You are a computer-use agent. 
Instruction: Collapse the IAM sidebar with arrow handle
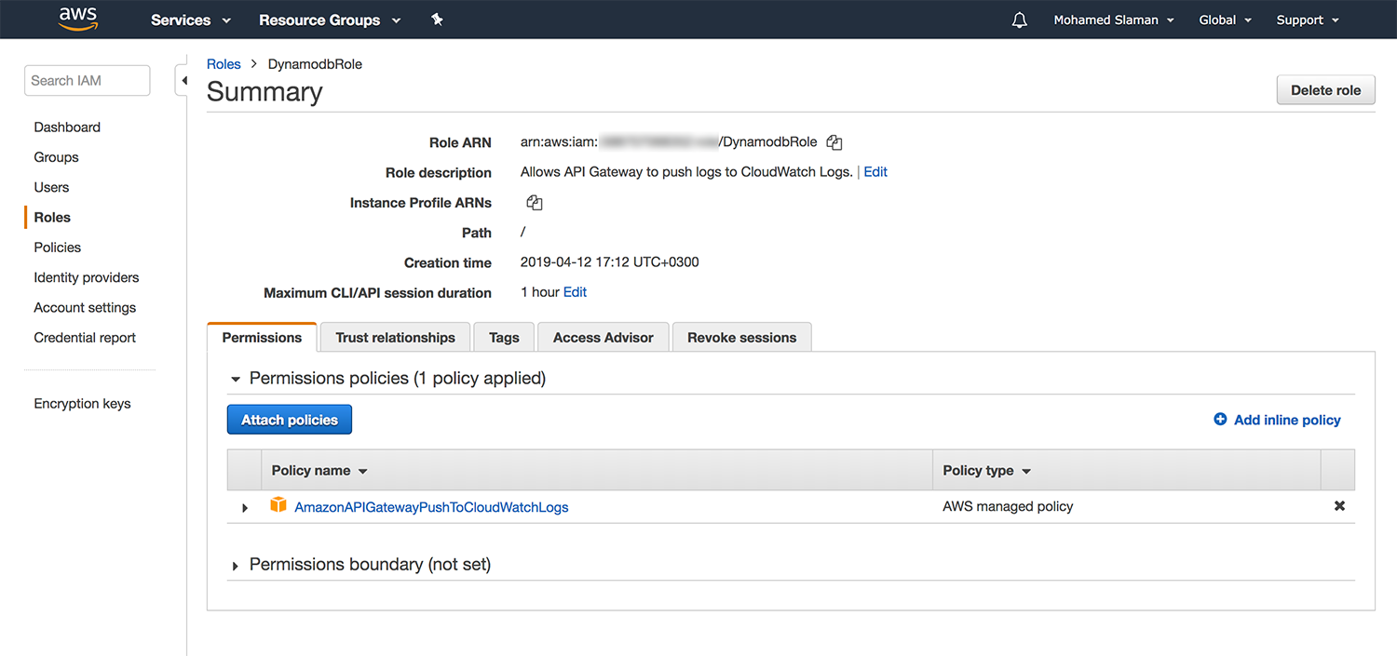click(183, 81)
